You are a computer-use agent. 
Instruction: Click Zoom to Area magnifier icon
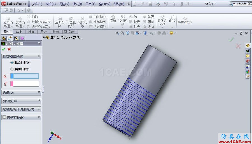[122, 33]
